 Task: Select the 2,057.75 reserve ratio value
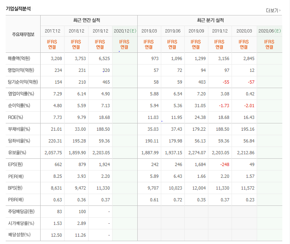(x=53, y=153)
